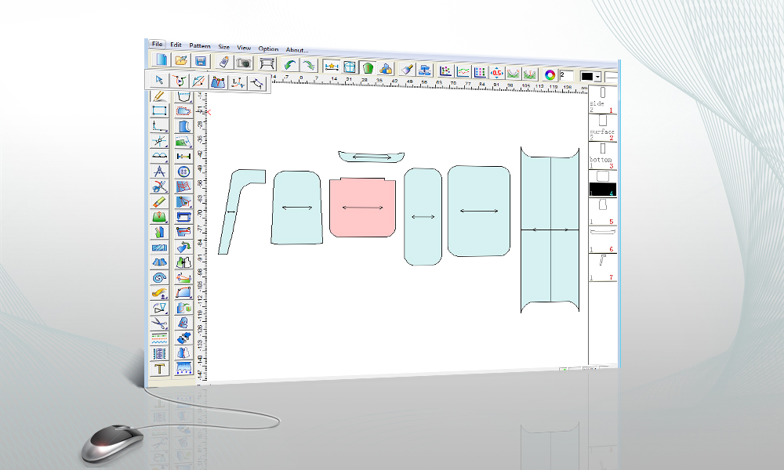Create a new pattern file
Screen dimensions: 784x470
[161, 60]
